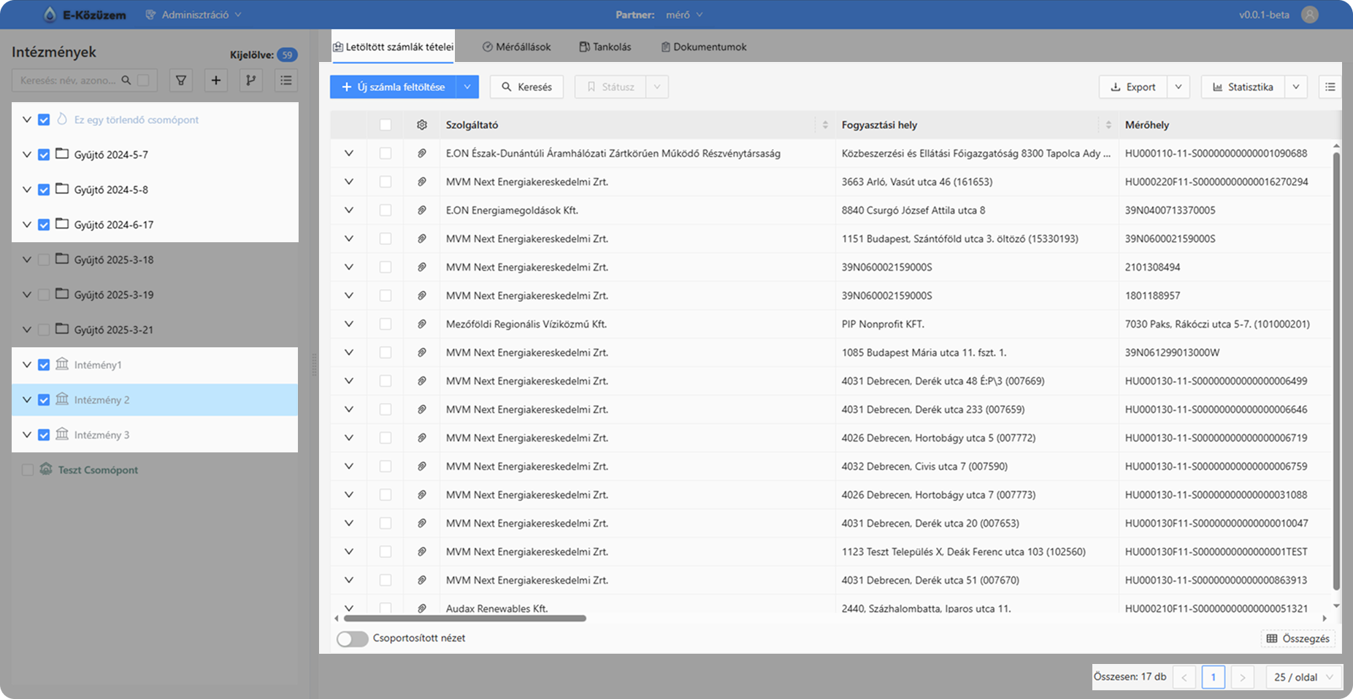Open the Dokumentumok tab
Viewport: 1353px width, 699px height.
703,47
